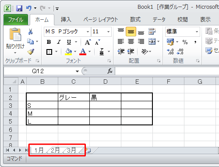Open the 配置 dialog launcher

pyautogui.click(x=159, y=61)
